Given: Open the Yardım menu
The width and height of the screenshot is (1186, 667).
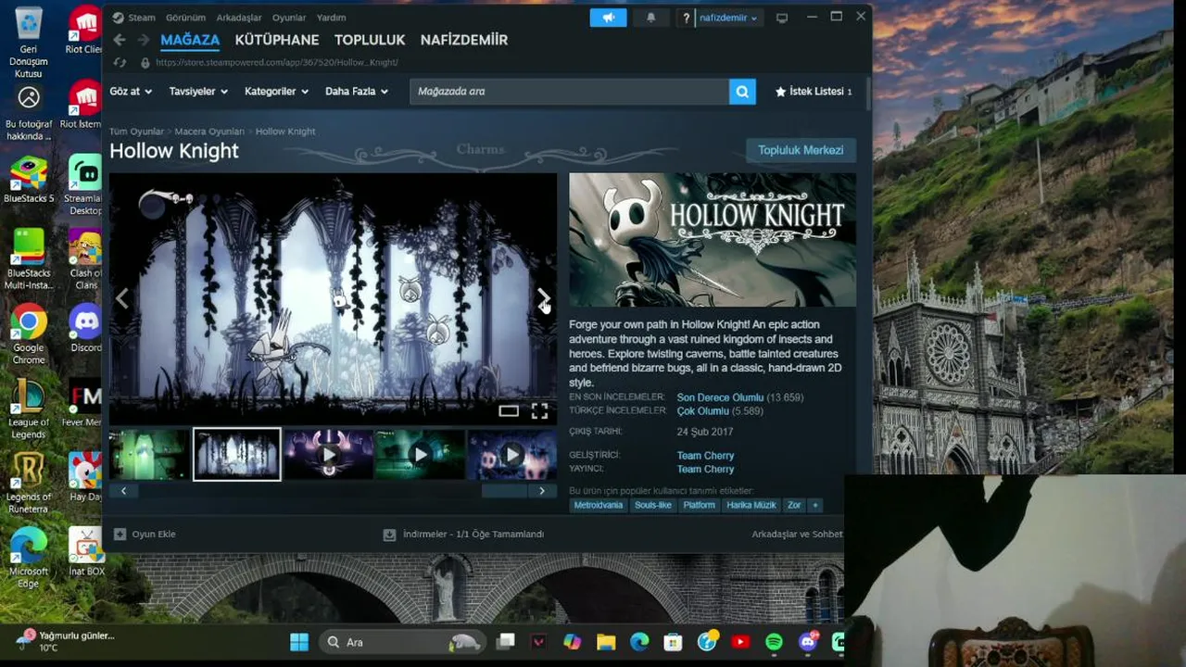Looking at the screenshot, I should point(331,18).
